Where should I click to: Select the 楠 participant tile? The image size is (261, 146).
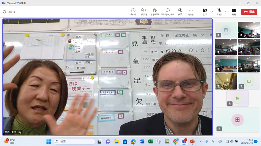click(238, 98)
